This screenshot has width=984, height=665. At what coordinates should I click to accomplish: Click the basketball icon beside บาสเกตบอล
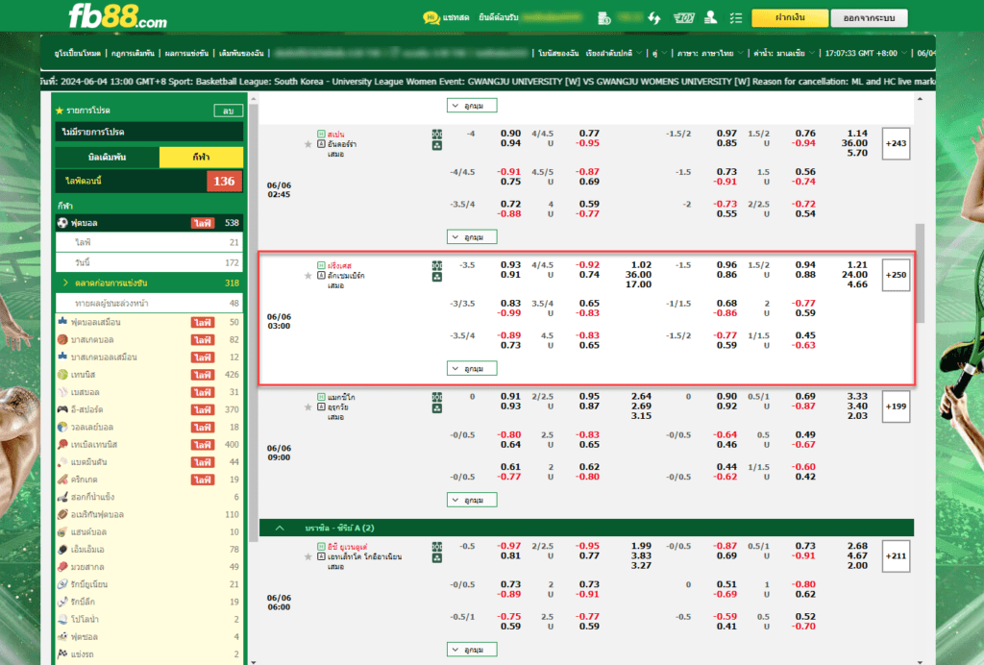tap(62, 339)
